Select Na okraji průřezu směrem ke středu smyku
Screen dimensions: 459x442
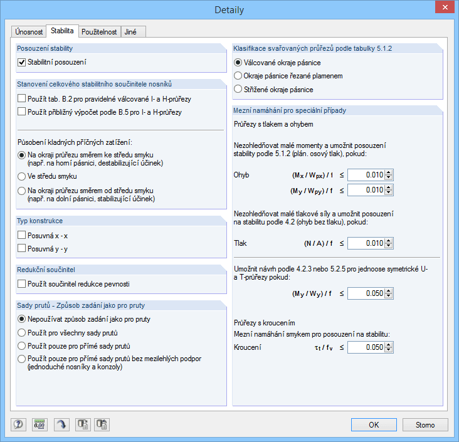pos(22,155)
